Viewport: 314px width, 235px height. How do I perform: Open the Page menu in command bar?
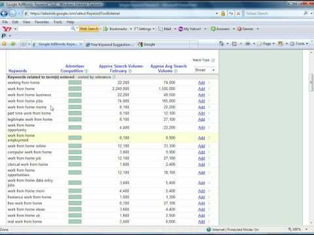point(266,44)
